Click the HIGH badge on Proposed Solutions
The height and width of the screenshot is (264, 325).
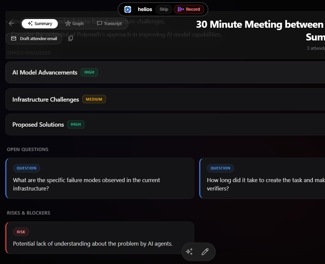[76, 125]
